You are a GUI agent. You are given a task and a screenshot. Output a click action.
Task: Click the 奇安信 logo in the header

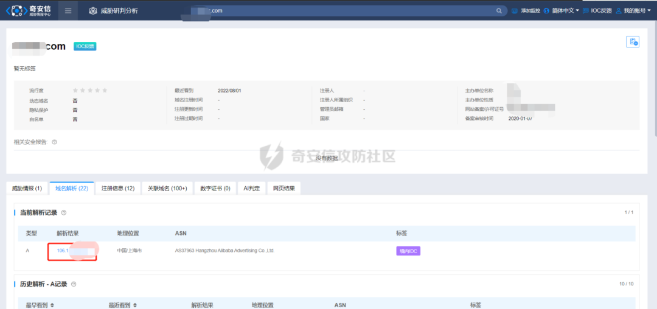click(29, 10)
